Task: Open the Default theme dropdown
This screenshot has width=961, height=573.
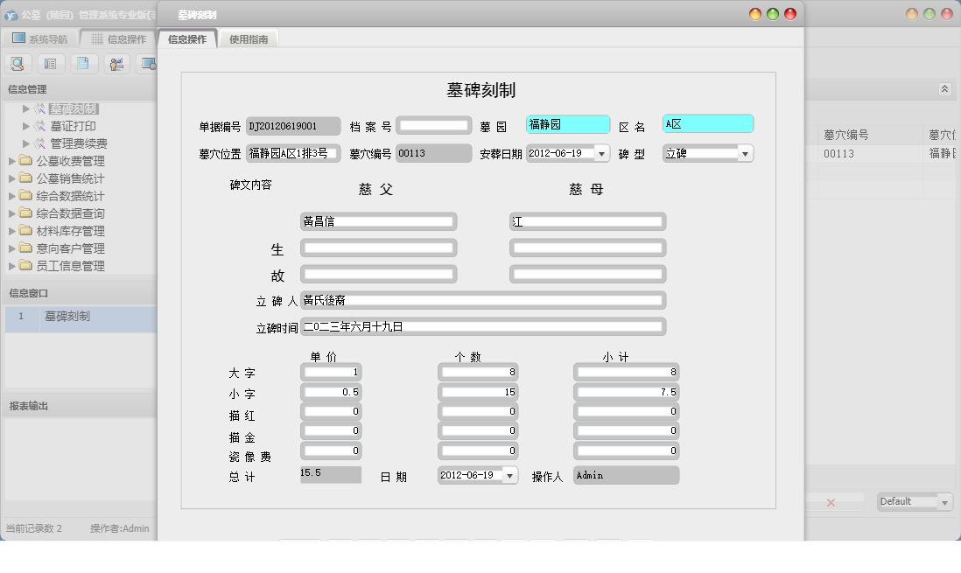Action: coord(943,502)
